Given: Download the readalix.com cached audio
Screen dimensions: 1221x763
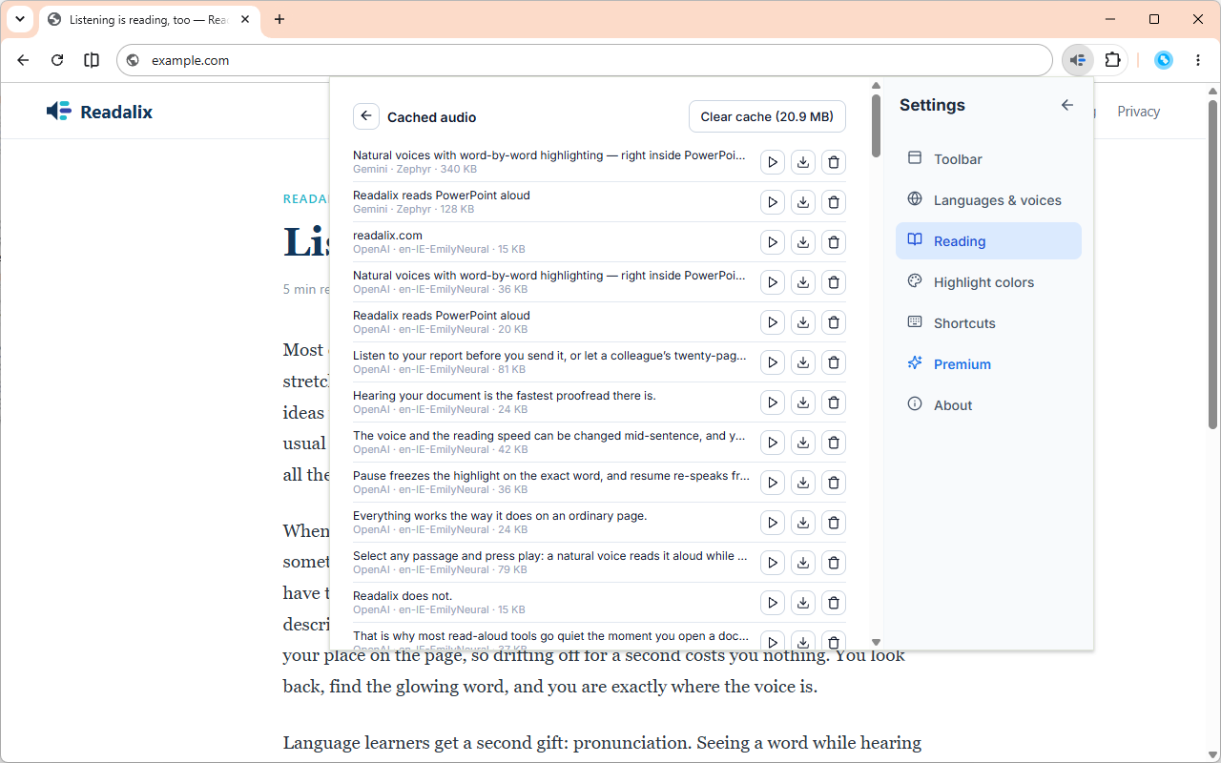Looking at the screenshot, I should [x=803, y=242].
